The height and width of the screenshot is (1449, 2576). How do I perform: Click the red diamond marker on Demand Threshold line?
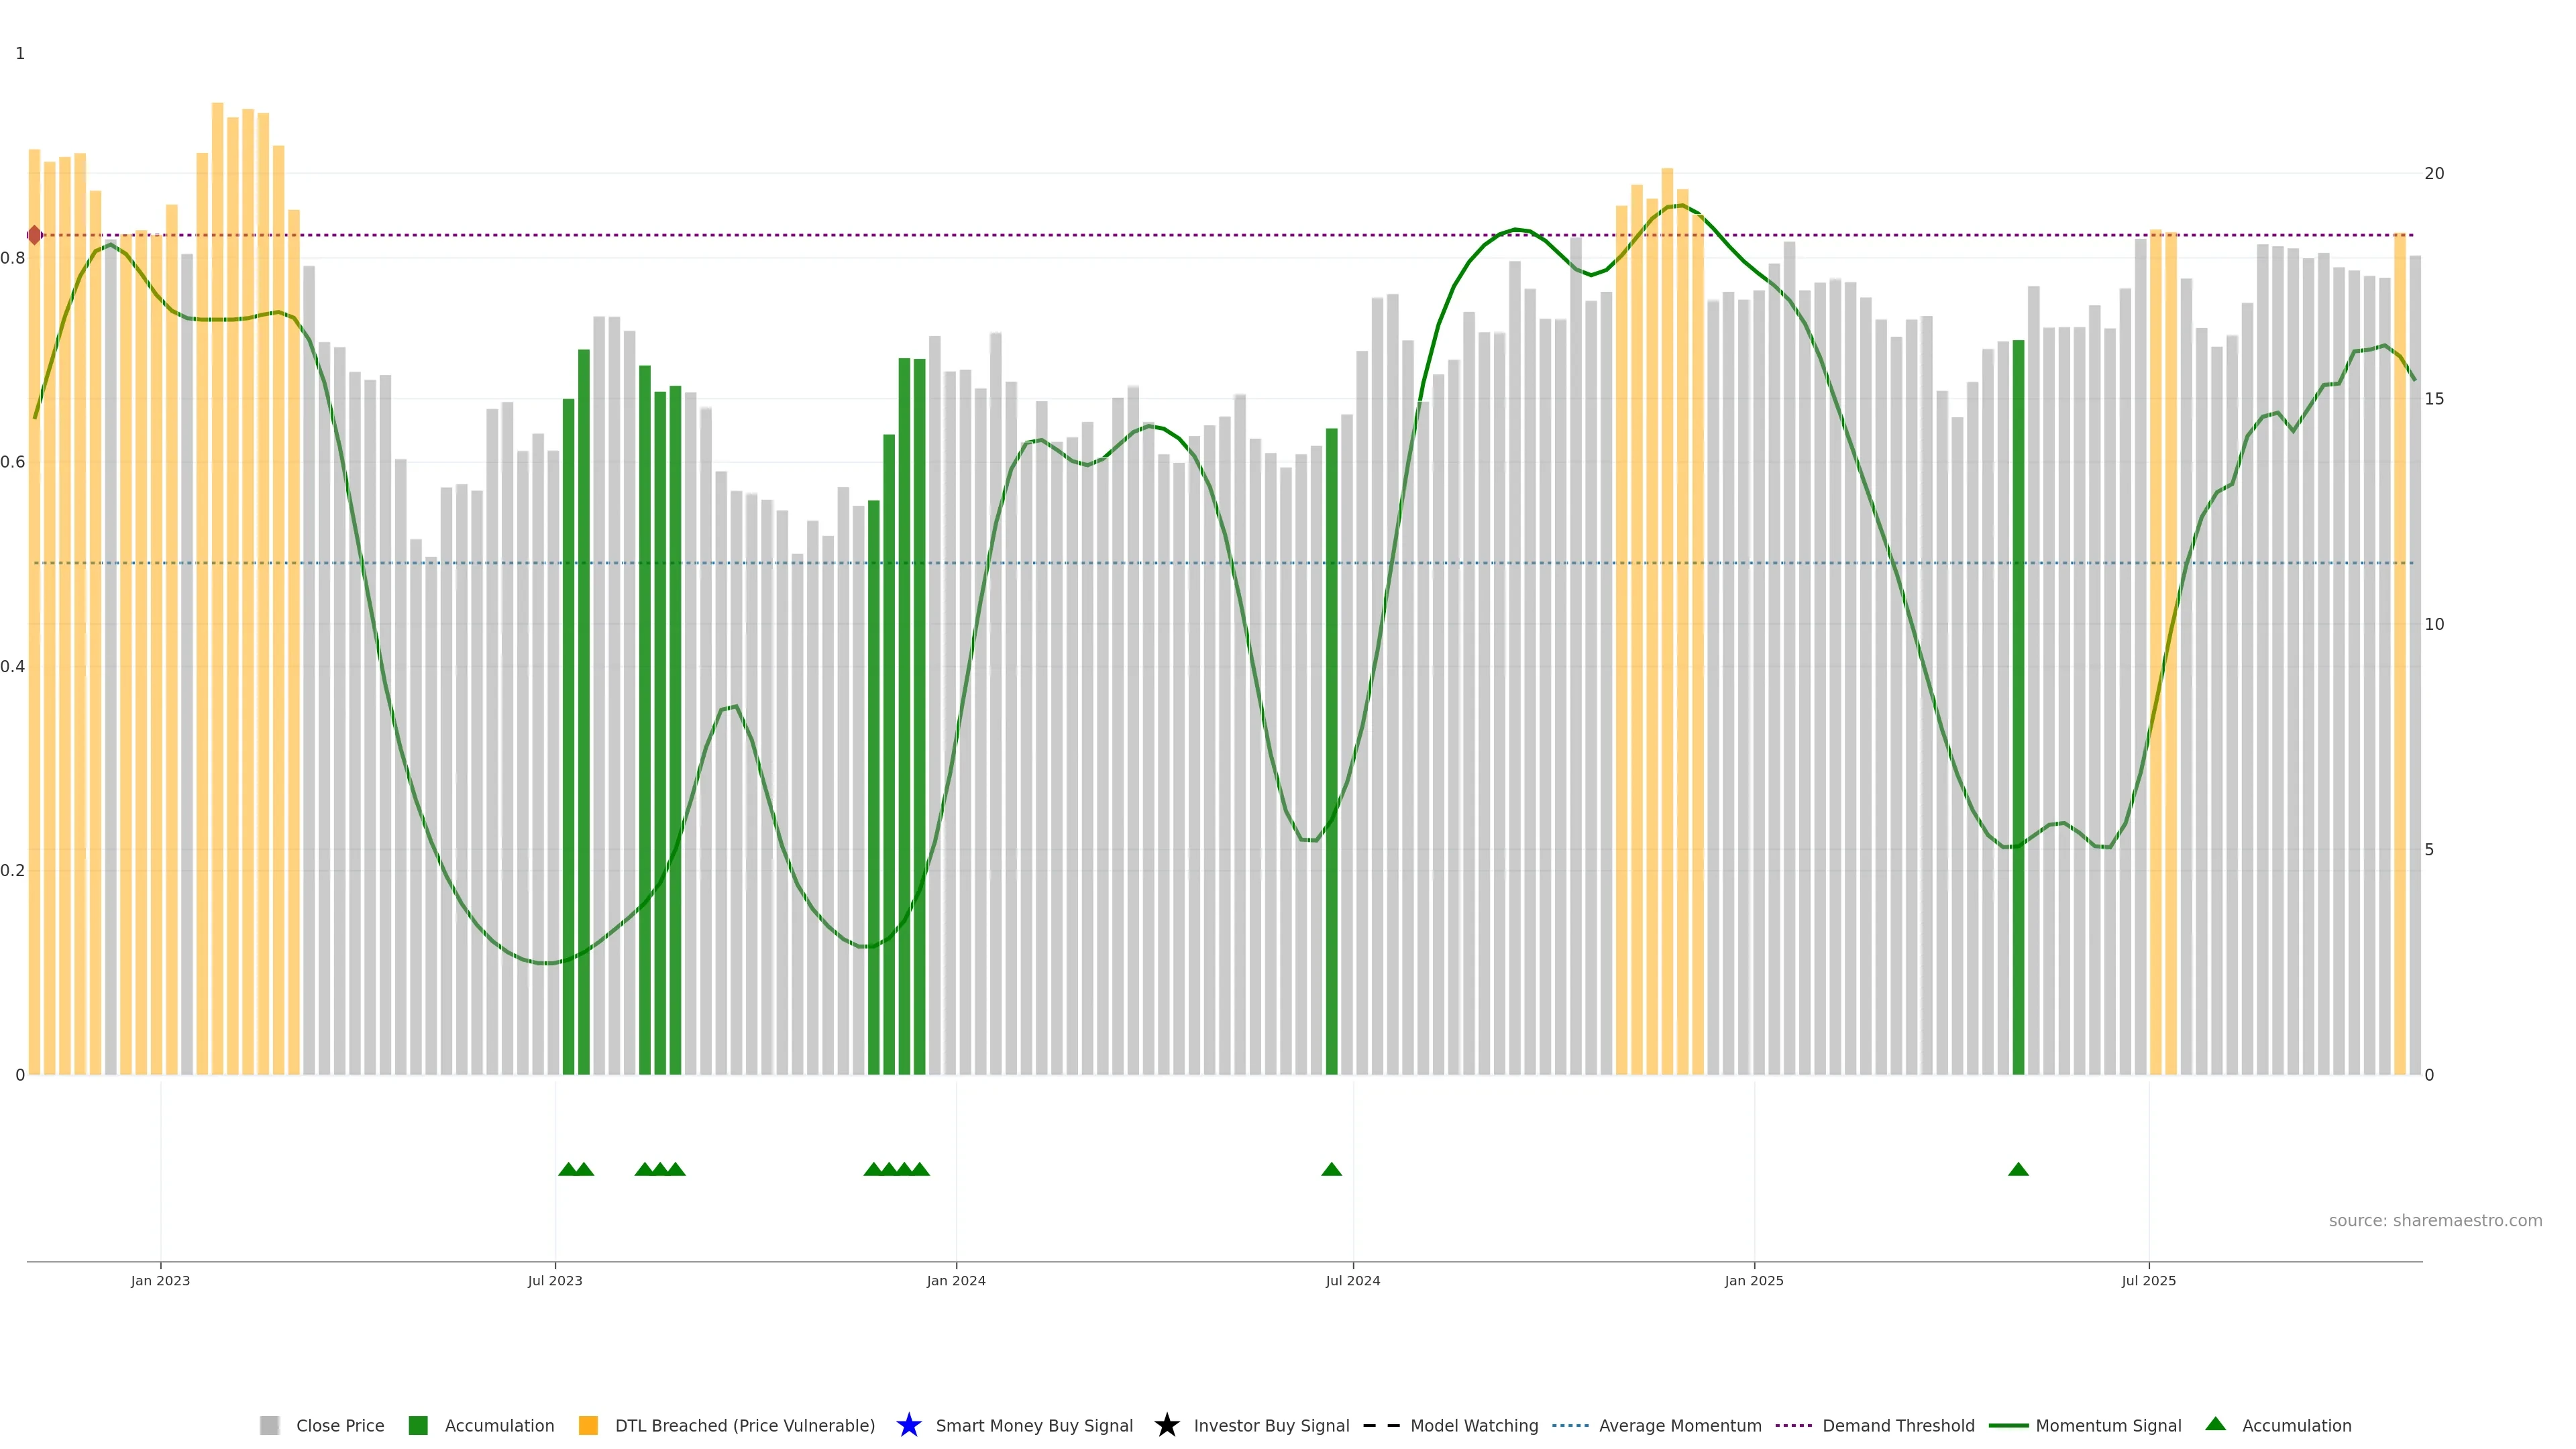(35, 235)
